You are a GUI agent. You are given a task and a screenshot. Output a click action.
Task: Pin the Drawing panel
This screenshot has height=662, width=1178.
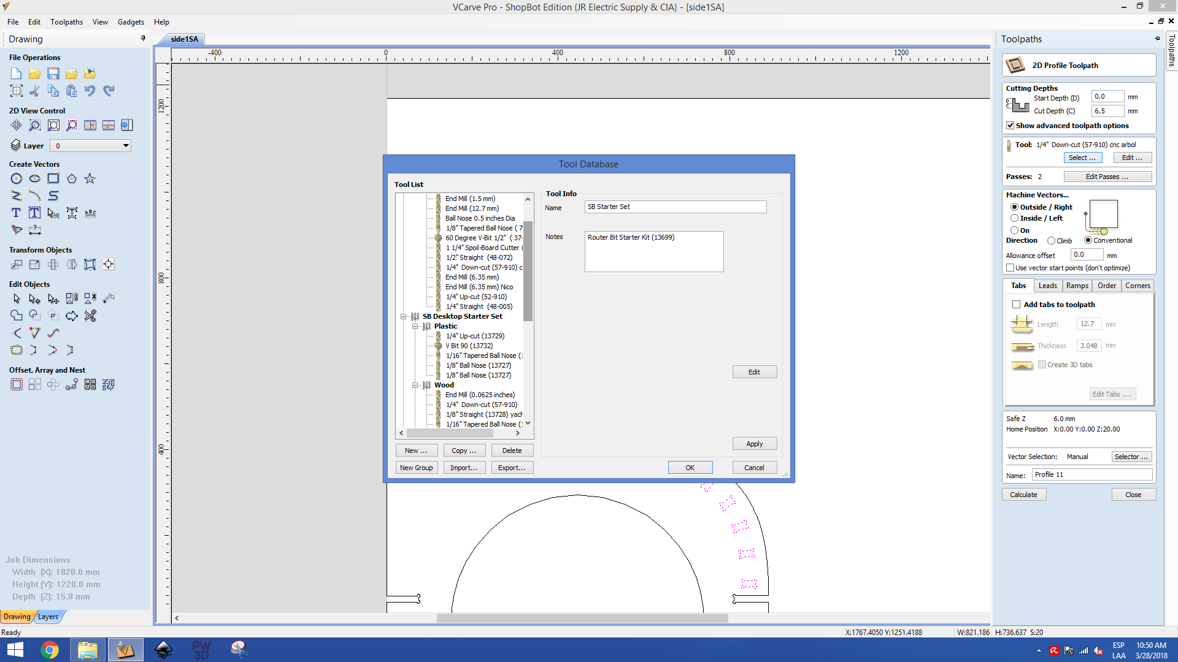click(144, 39)
